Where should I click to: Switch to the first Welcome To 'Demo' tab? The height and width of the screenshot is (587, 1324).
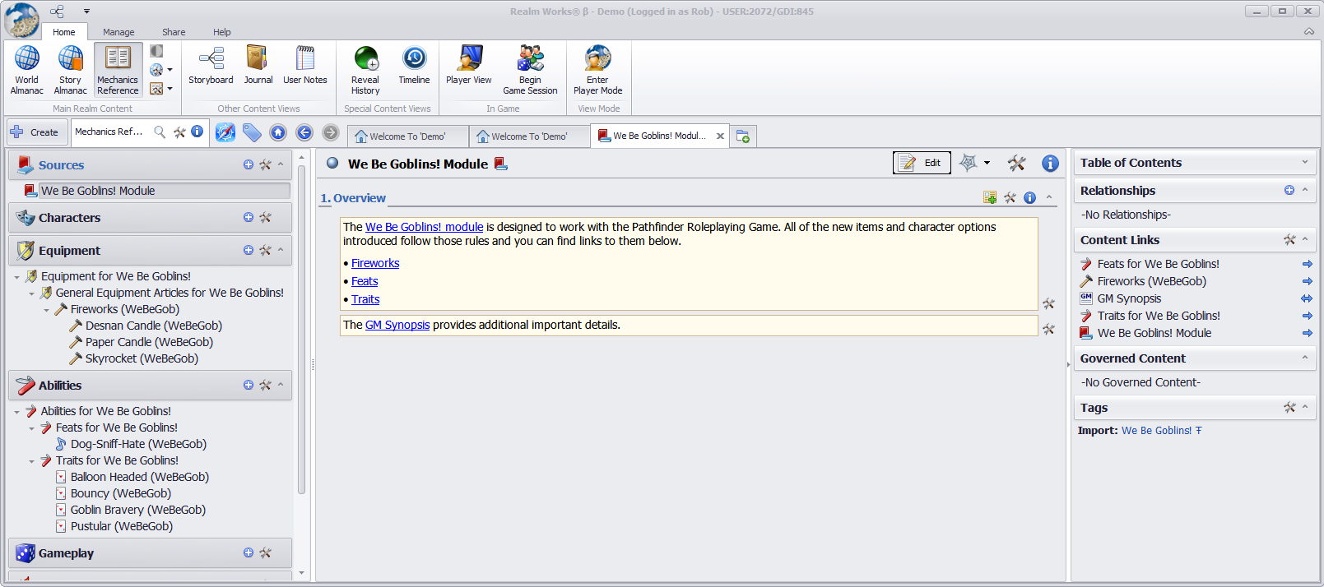tap(407, 136)
